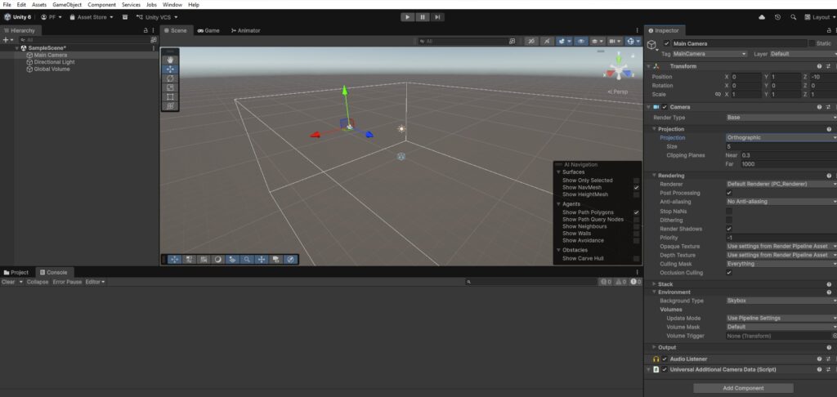
Task: Open the Tag MainCamera dropdown
Action: (709, 54)
